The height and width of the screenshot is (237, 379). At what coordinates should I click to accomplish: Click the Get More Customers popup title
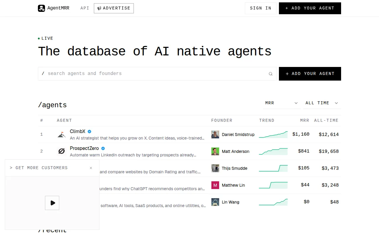pyautogui.click(x=39, y=168)
